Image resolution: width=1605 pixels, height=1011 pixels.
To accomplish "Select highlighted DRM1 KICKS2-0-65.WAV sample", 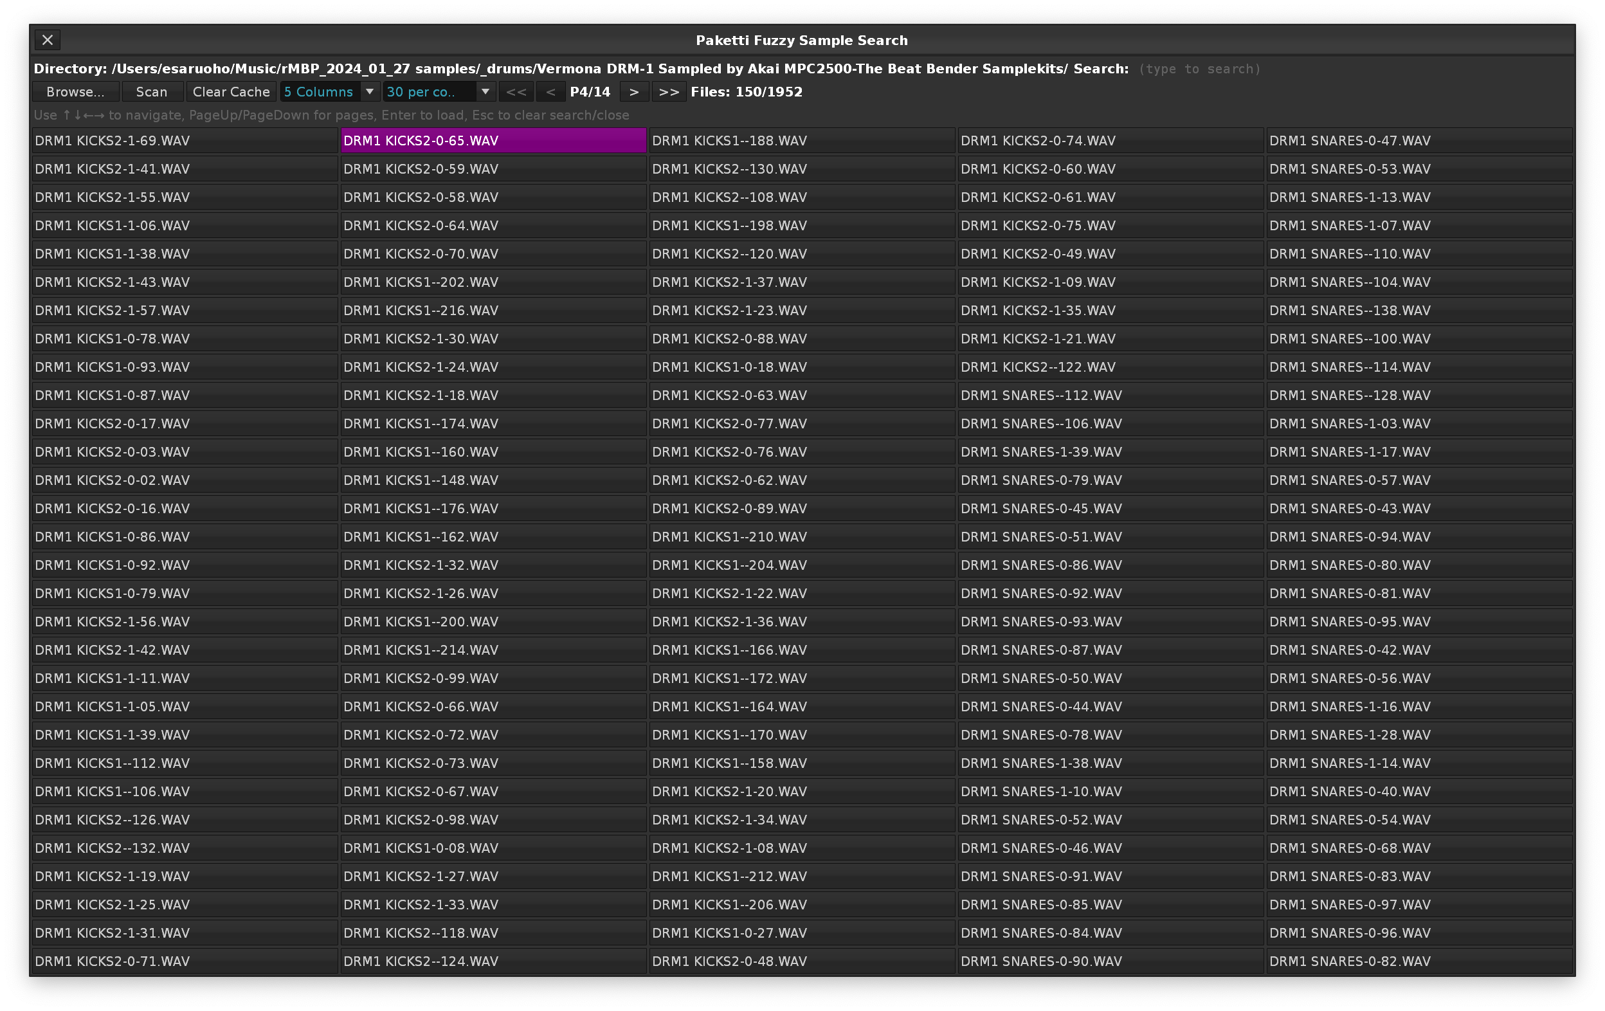I will click(x=493, y=141).
